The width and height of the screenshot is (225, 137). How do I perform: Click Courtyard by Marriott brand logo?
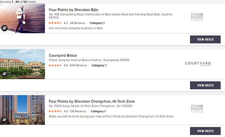198,64
